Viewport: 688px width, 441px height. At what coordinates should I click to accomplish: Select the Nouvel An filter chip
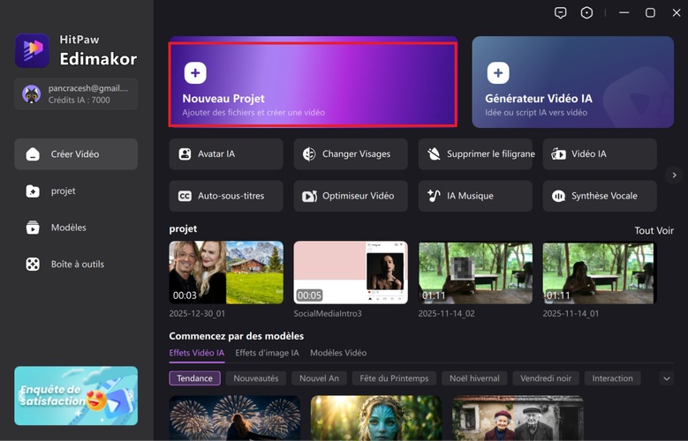[319, 378]
